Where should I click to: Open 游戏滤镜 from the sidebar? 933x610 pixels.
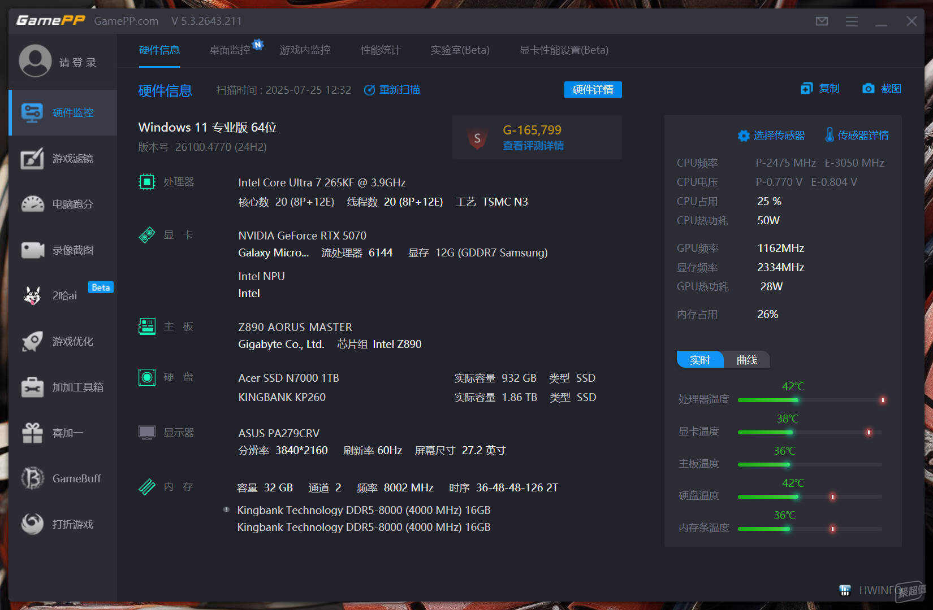click(63, 159)
